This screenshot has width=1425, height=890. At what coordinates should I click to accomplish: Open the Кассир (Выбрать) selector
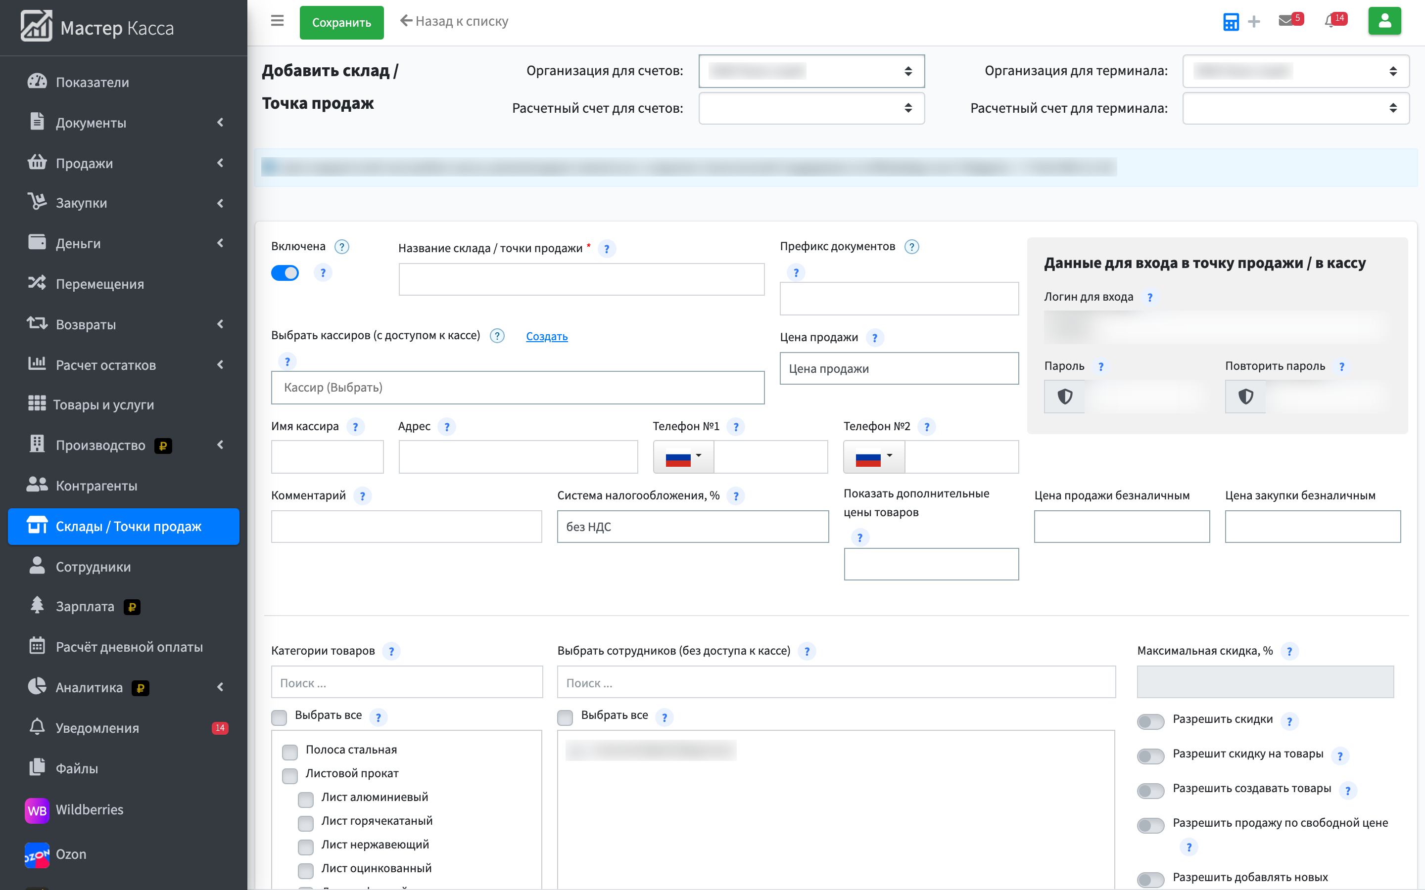click(518, 387)
